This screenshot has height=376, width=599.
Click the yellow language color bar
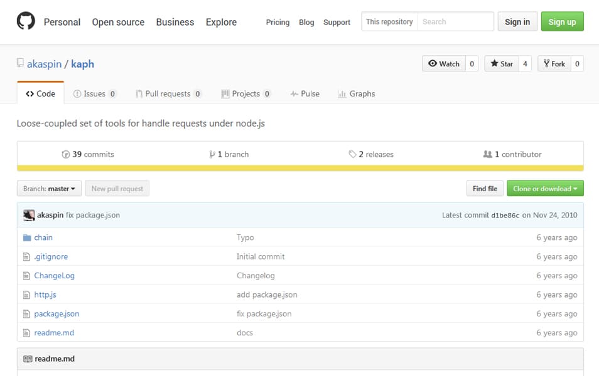[300, 168]
